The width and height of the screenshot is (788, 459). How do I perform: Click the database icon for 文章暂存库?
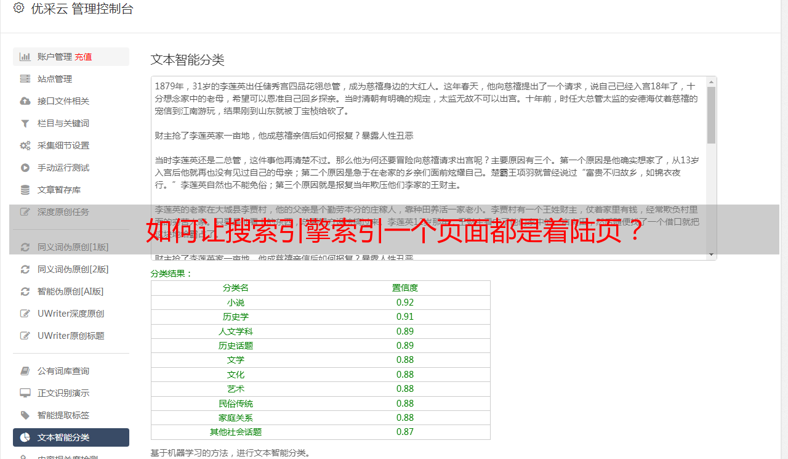25,190
